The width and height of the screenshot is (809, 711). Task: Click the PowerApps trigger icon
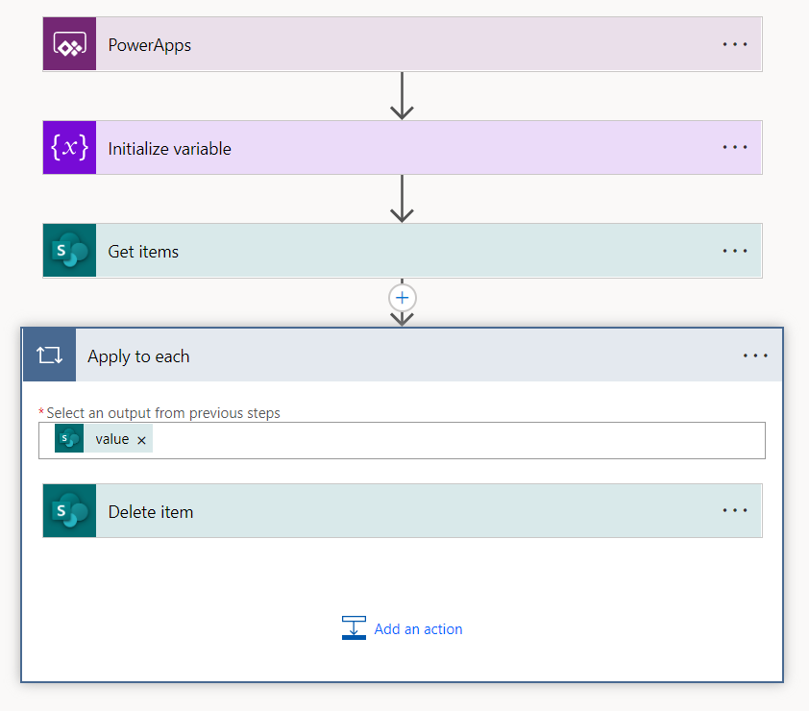click(x=68, y=43)
